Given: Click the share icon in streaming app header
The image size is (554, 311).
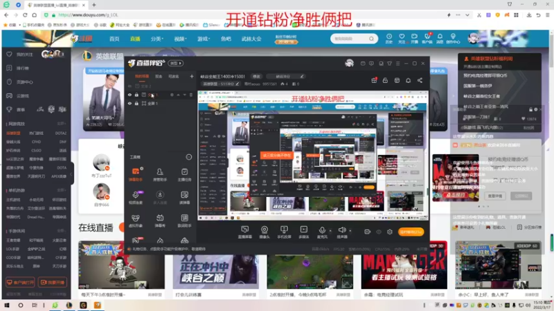Looking at the screenshot, I should pos(420,80).
